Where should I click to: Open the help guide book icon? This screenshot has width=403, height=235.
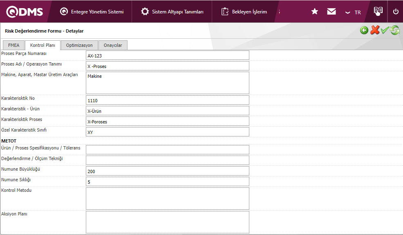378,11
